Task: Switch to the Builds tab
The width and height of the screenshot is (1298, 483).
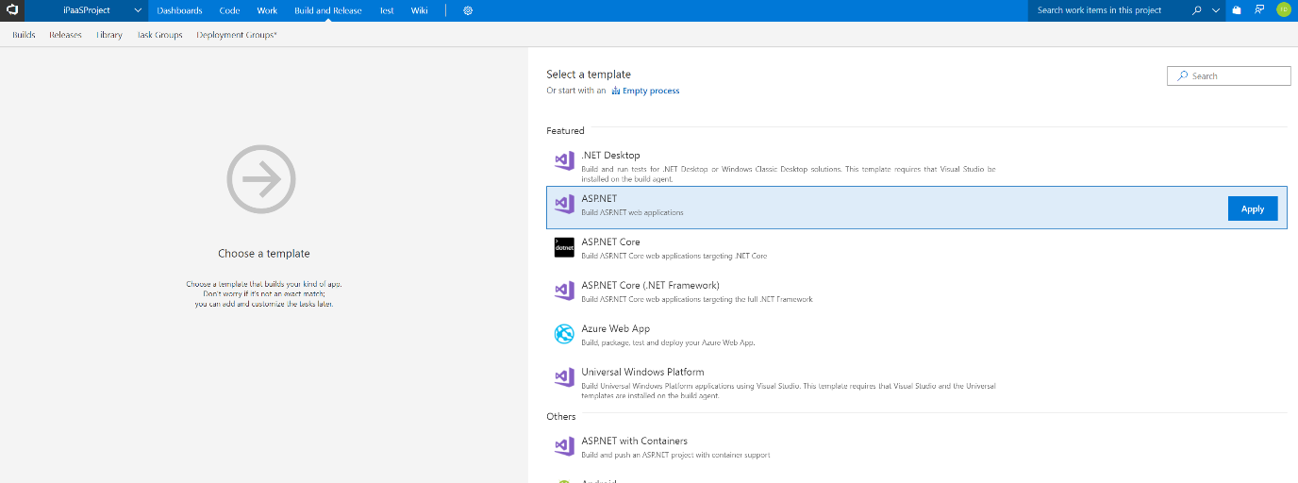Action: tap(24, 35)
